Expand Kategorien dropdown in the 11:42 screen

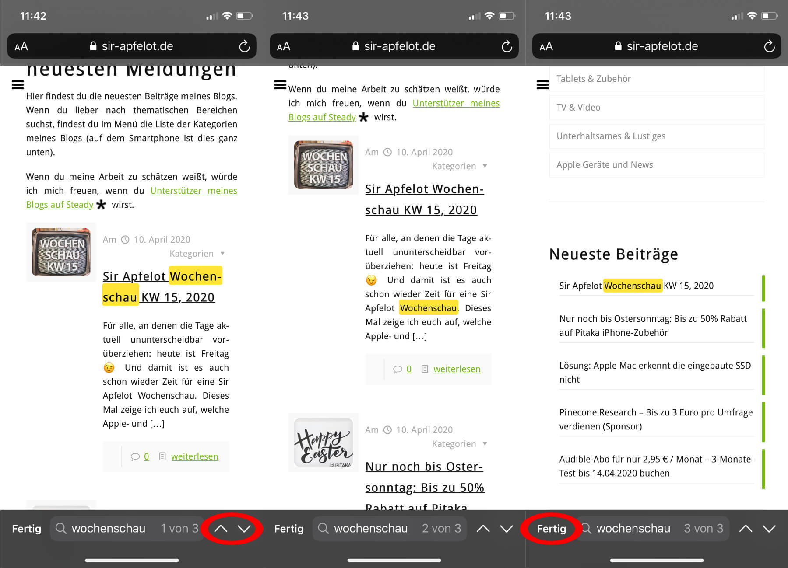[x=197, y=254]
